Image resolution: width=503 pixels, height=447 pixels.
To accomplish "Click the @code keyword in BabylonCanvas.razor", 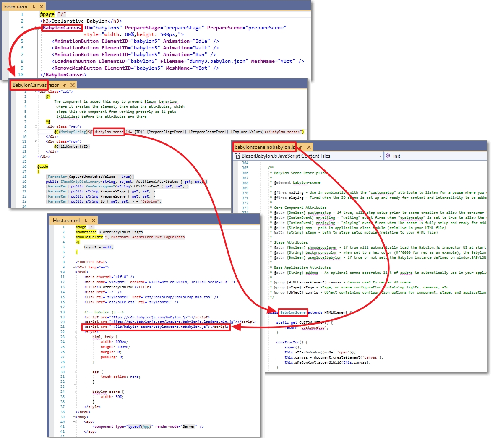I will tap(43, 167).
